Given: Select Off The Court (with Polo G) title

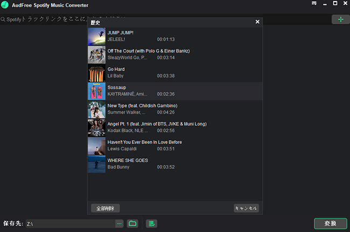Looking at the screenshot, I should click(149, 51).
